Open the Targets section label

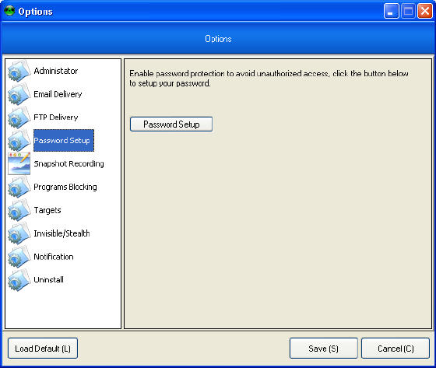[x=47, y=210]
